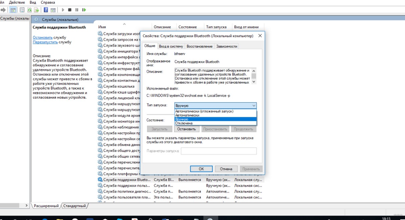Click the Refresh toolbar icon

tap(29, 10)
